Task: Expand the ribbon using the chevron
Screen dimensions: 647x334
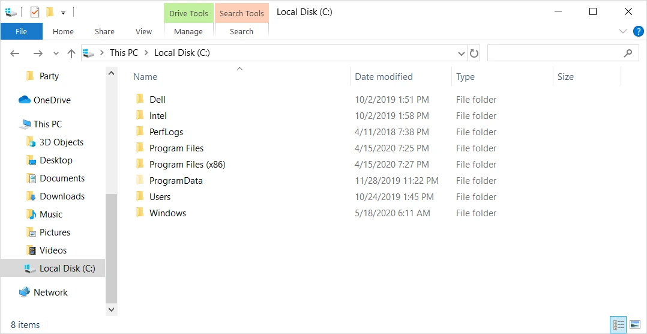Action: [x=623, y=31]
